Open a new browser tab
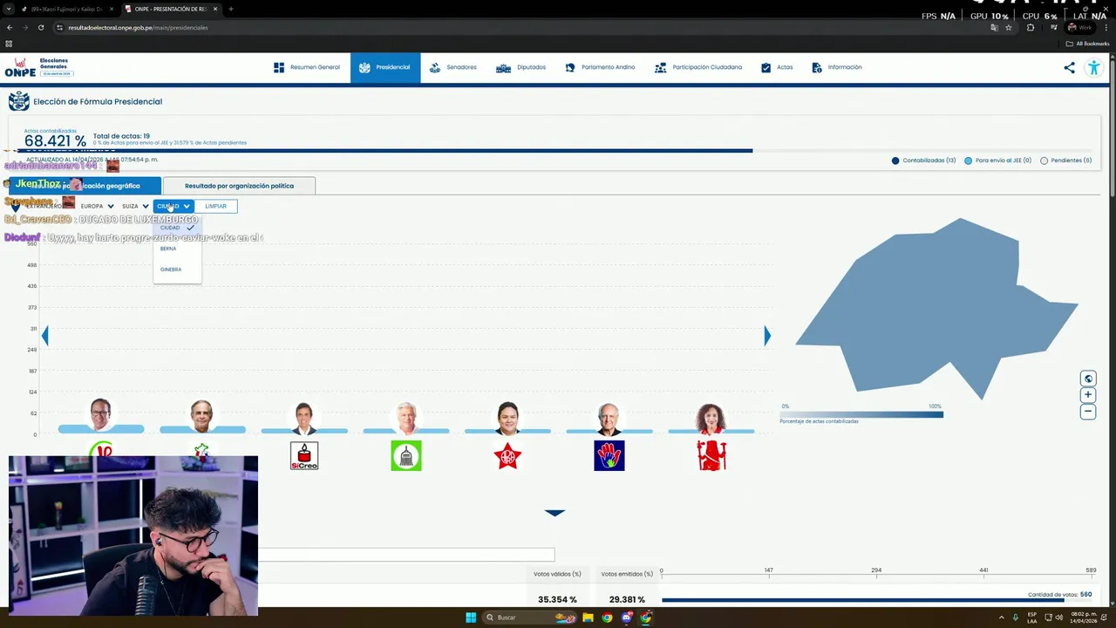 (230, 9)
